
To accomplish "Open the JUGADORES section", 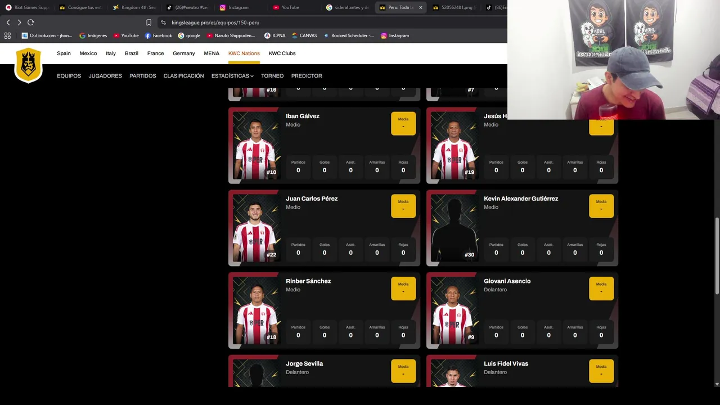I will [x=105, y=76].
